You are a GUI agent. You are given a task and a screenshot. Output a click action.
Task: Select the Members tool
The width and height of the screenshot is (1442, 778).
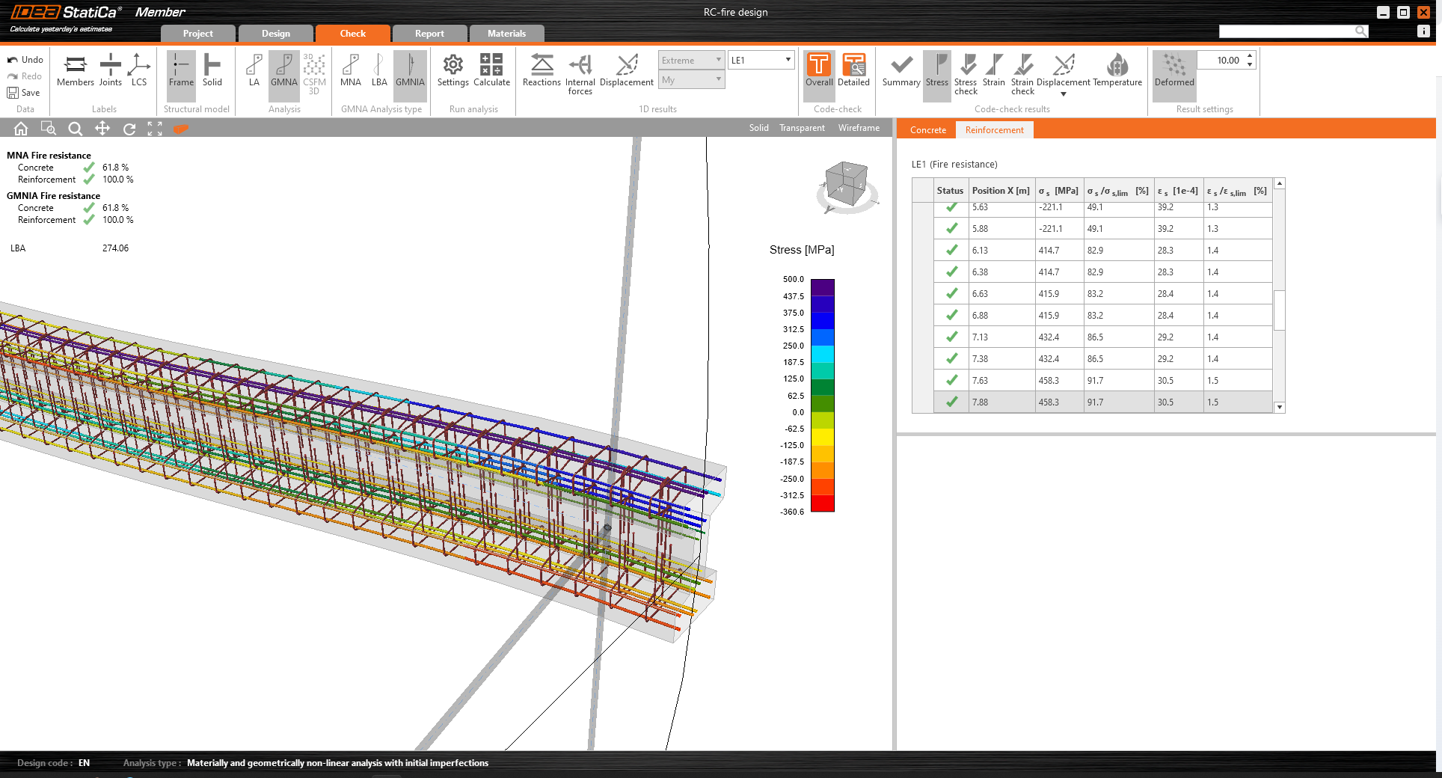[x=75, y=71]
